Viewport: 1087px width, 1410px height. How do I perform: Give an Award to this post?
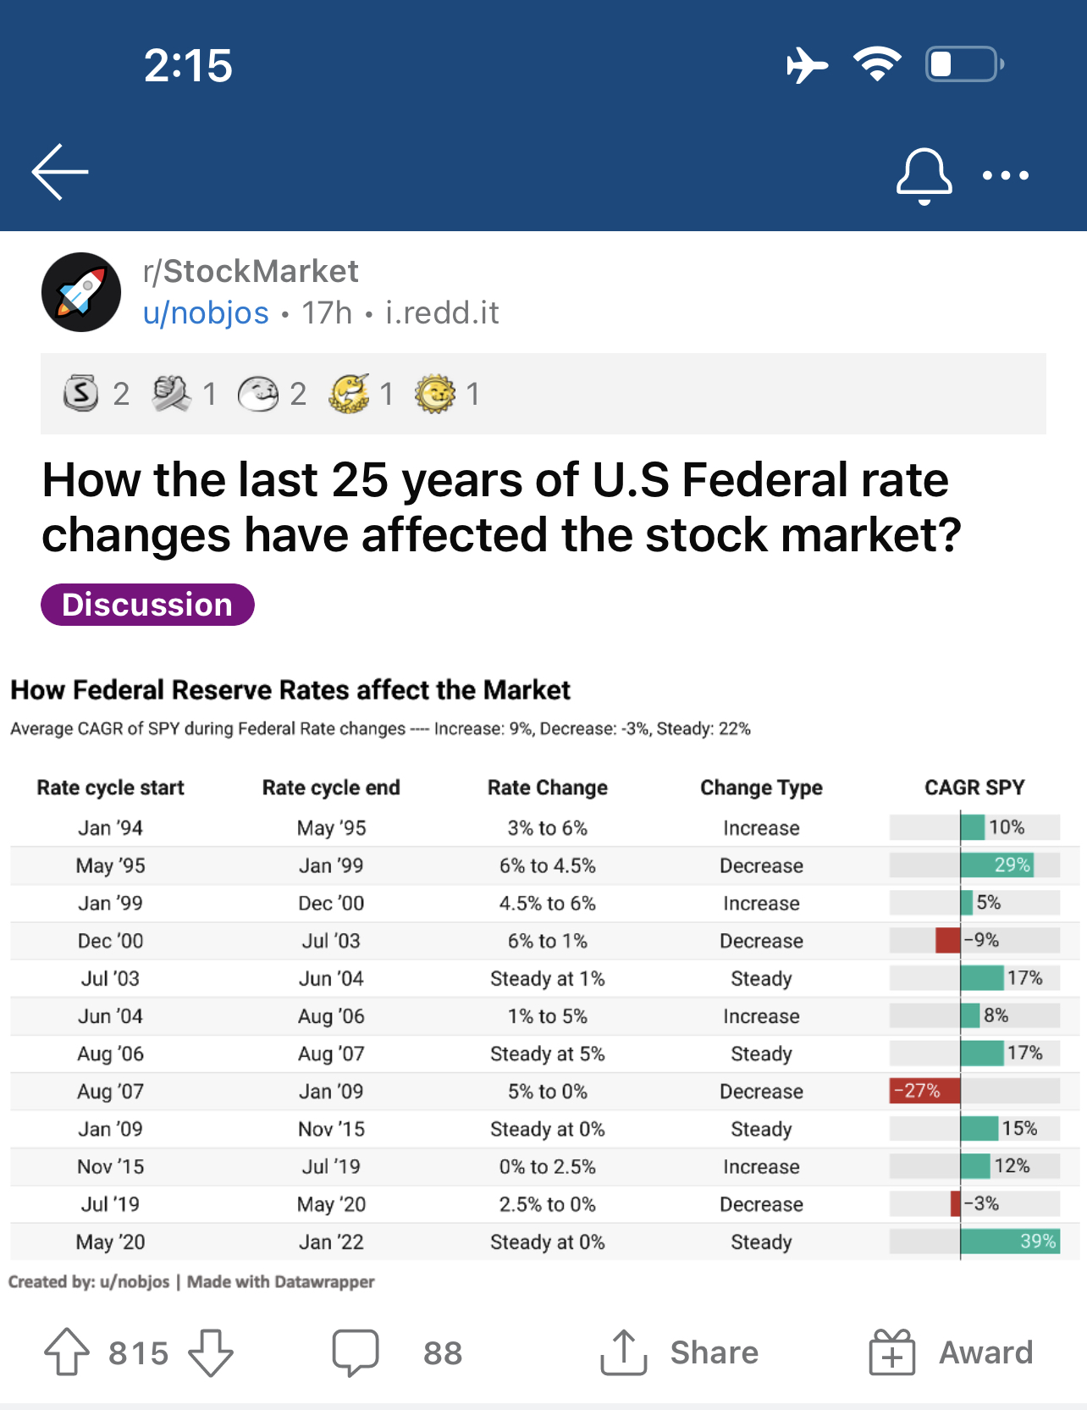click(x=951, y=1352)
